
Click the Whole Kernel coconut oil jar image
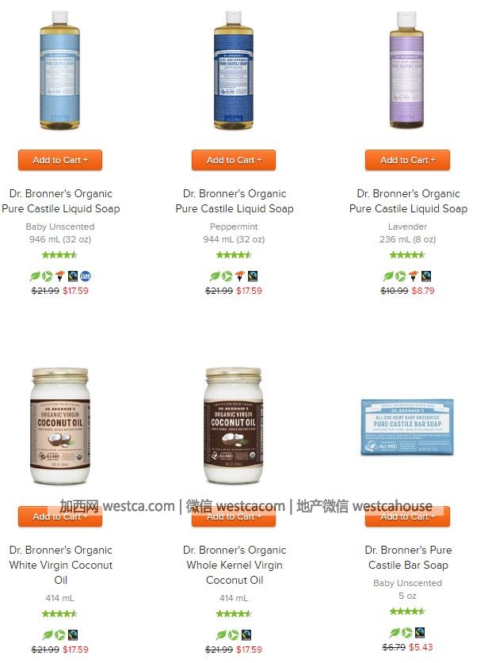233,425
